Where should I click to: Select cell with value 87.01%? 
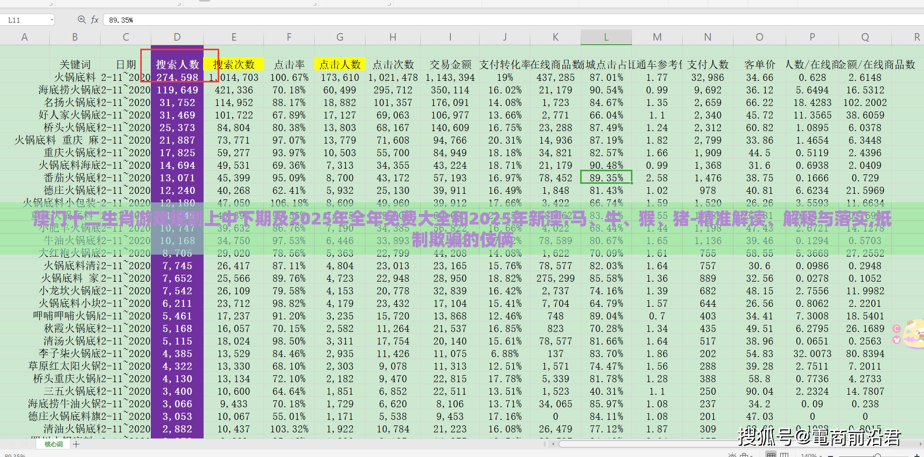click(606, 77)
